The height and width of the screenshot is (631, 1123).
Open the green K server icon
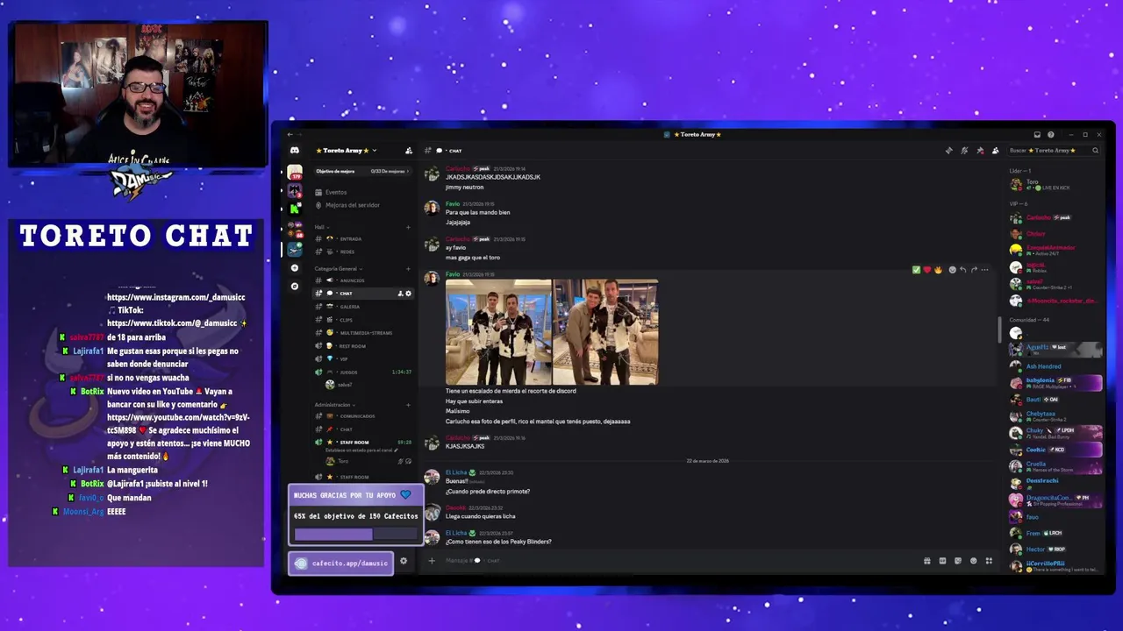click(x=295, y=209)
